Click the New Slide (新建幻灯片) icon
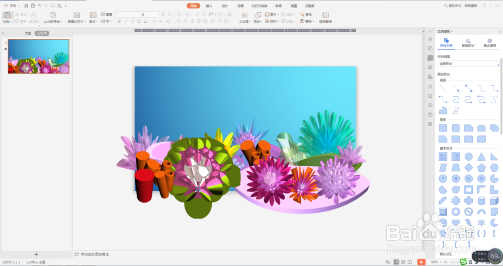Image resolution: width=503 pixels, height=266 pixels. [76, 15]
